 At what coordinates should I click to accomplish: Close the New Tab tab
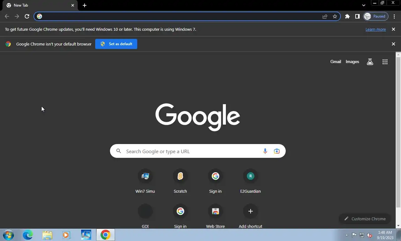[x=73, y=5]
